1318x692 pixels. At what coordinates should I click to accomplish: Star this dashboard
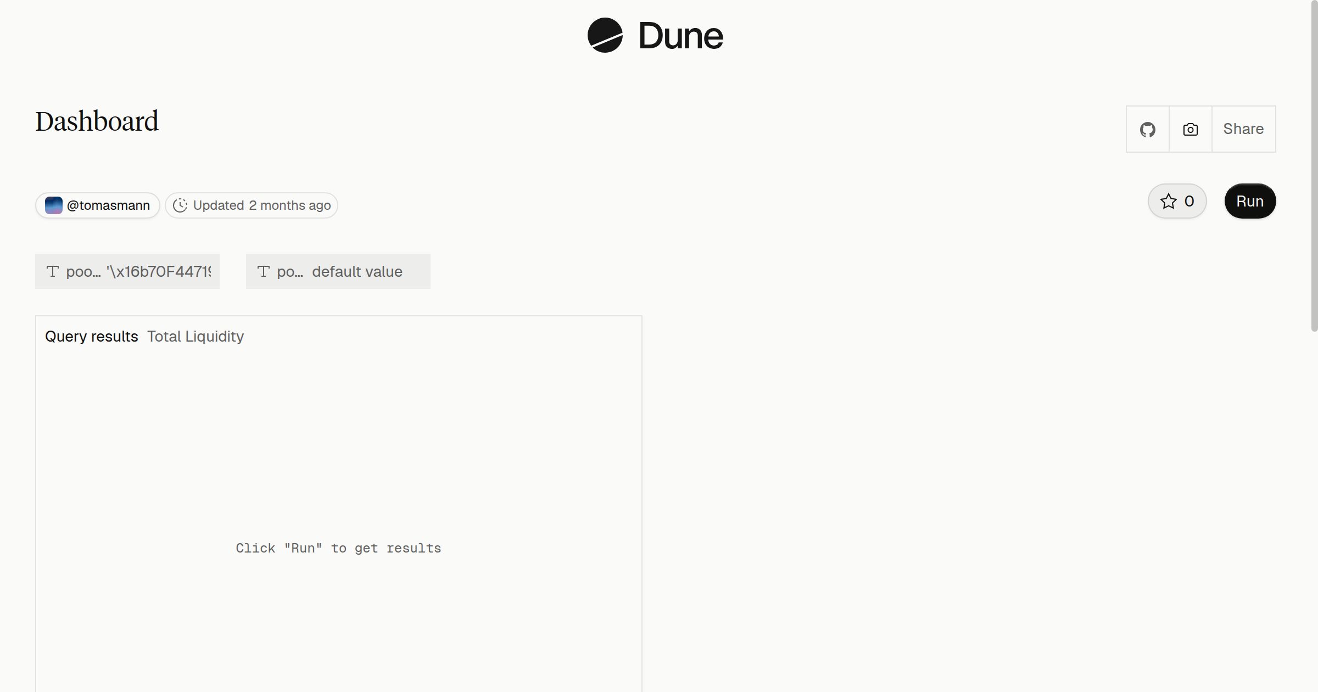click(1177, 201)
